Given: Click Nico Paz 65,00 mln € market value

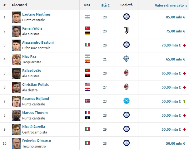Looking at the screenshot, I should (x=172, y=59).
